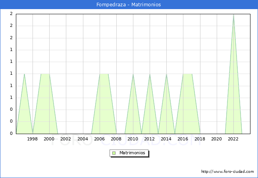The height and width of the screenshot is (178, 258).
Task: Select the 1998 x-axis label
Action: (x=32, y=139)
